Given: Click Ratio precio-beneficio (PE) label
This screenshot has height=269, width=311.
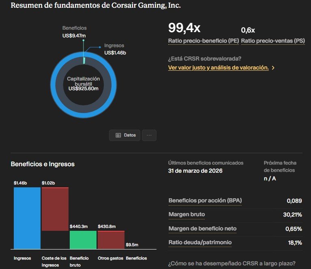Looking at the screenshot, I should tap(204, 41).
